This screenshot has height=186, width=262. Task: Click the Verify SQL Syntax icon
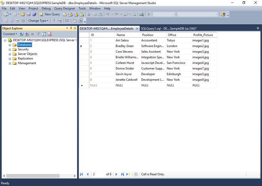click(x=59, y=21)
